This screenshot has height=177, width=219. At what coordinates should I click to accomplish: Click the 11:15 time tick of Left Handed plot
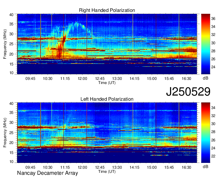65,167
